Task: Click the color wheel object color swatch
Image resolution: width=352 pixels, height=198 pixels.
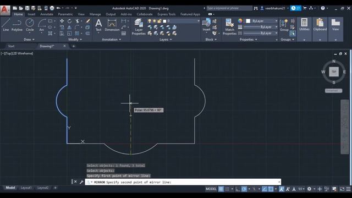Action: (240, 21)
